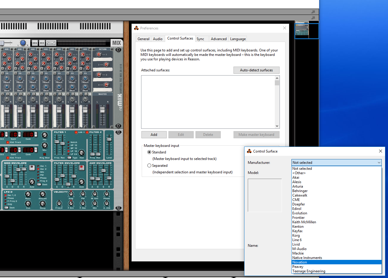Click Filter 1 Kbd tracking knob
The width and height of the screenshot is (388, 278).
(x=81, y=153)
